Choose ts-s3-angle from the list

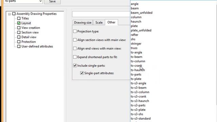pyautogui.click(x=139, y=83)
